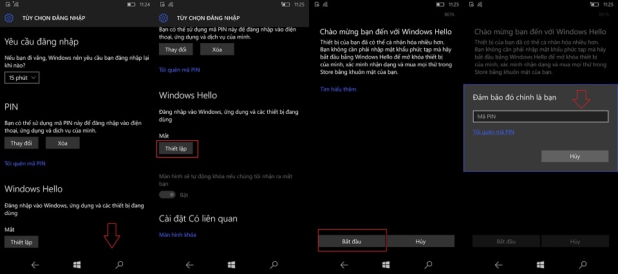Tap the Cài đặt Có liên quan heading
This screenshot has width=618, height=274.
(198, 219)
